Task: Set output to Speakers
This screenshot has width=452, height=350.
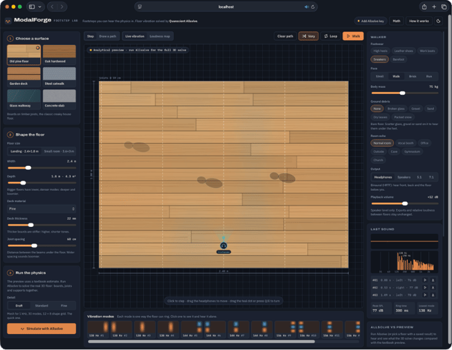Action: (404, 177)
